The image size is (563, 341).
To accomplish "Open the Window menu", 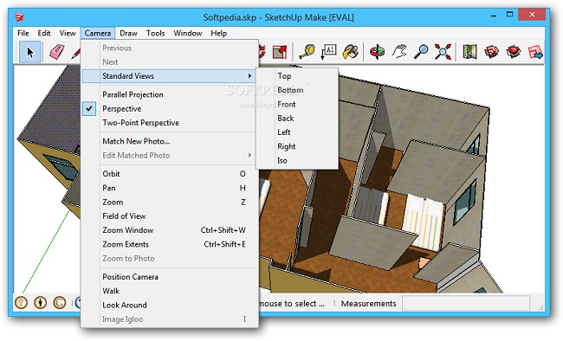I will pyautogui.click(x=188, y=33).
